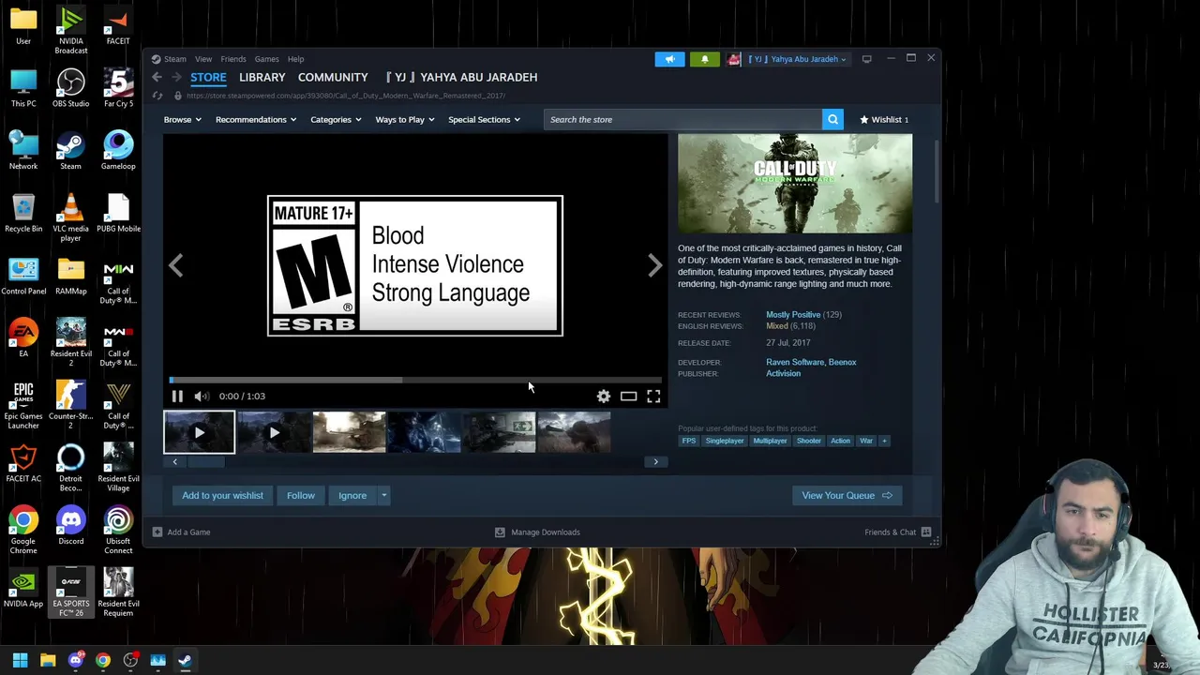Click the store search magnifier button
This screenshot has height=675, width=1200.
pyautogui.click(x=832, y=119)
